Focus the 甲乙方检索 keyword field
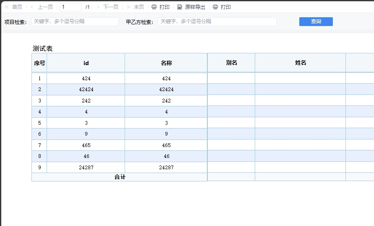This screenshot has width=374, height=226. (217, 21)
